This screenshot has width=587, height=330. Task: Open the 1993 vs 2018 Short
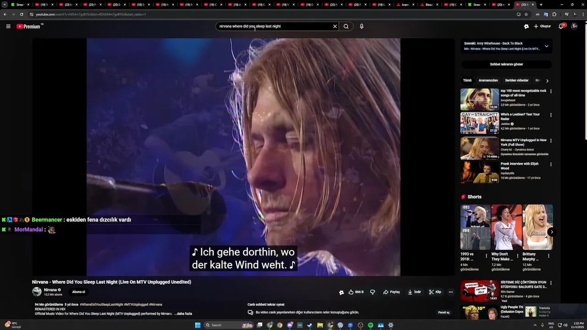(476, 227)
